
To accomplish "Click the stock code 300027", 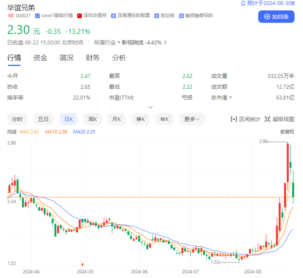I will pyautogui.click(x=23, y=16).
